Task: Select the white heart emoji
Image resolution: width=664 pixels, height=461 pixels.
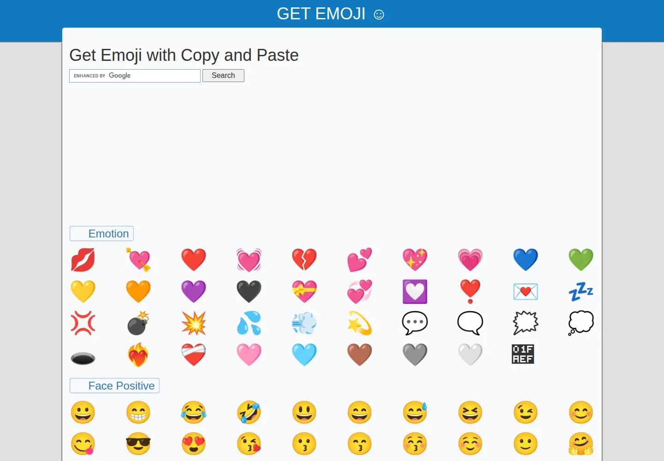Action: (x=470, y=355)
